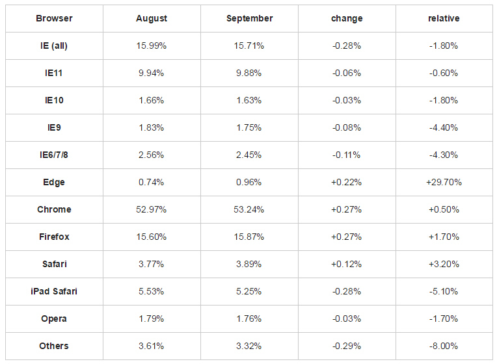Select the IE11 row label
This screenshot has height=364, width=497.
(54, 73)
